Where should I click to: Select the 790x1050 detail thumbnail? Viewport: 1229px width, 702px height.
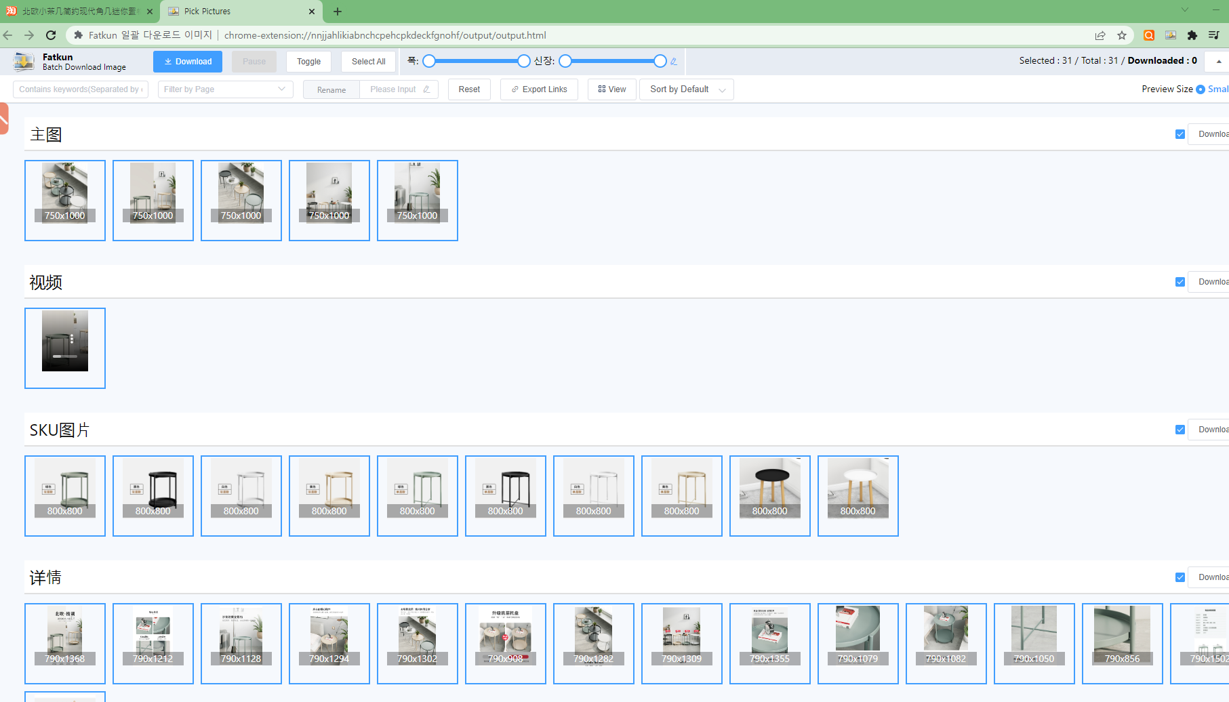tap(1034, 644)
